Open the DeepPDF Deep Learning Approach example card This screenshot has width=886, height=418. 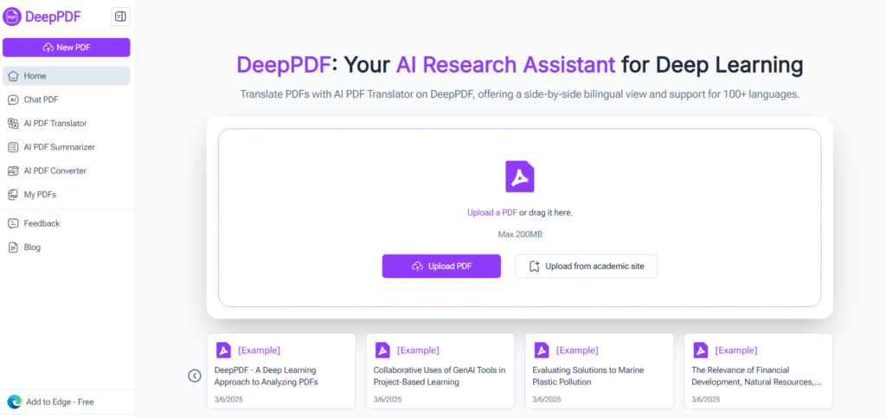pos(281,370)
